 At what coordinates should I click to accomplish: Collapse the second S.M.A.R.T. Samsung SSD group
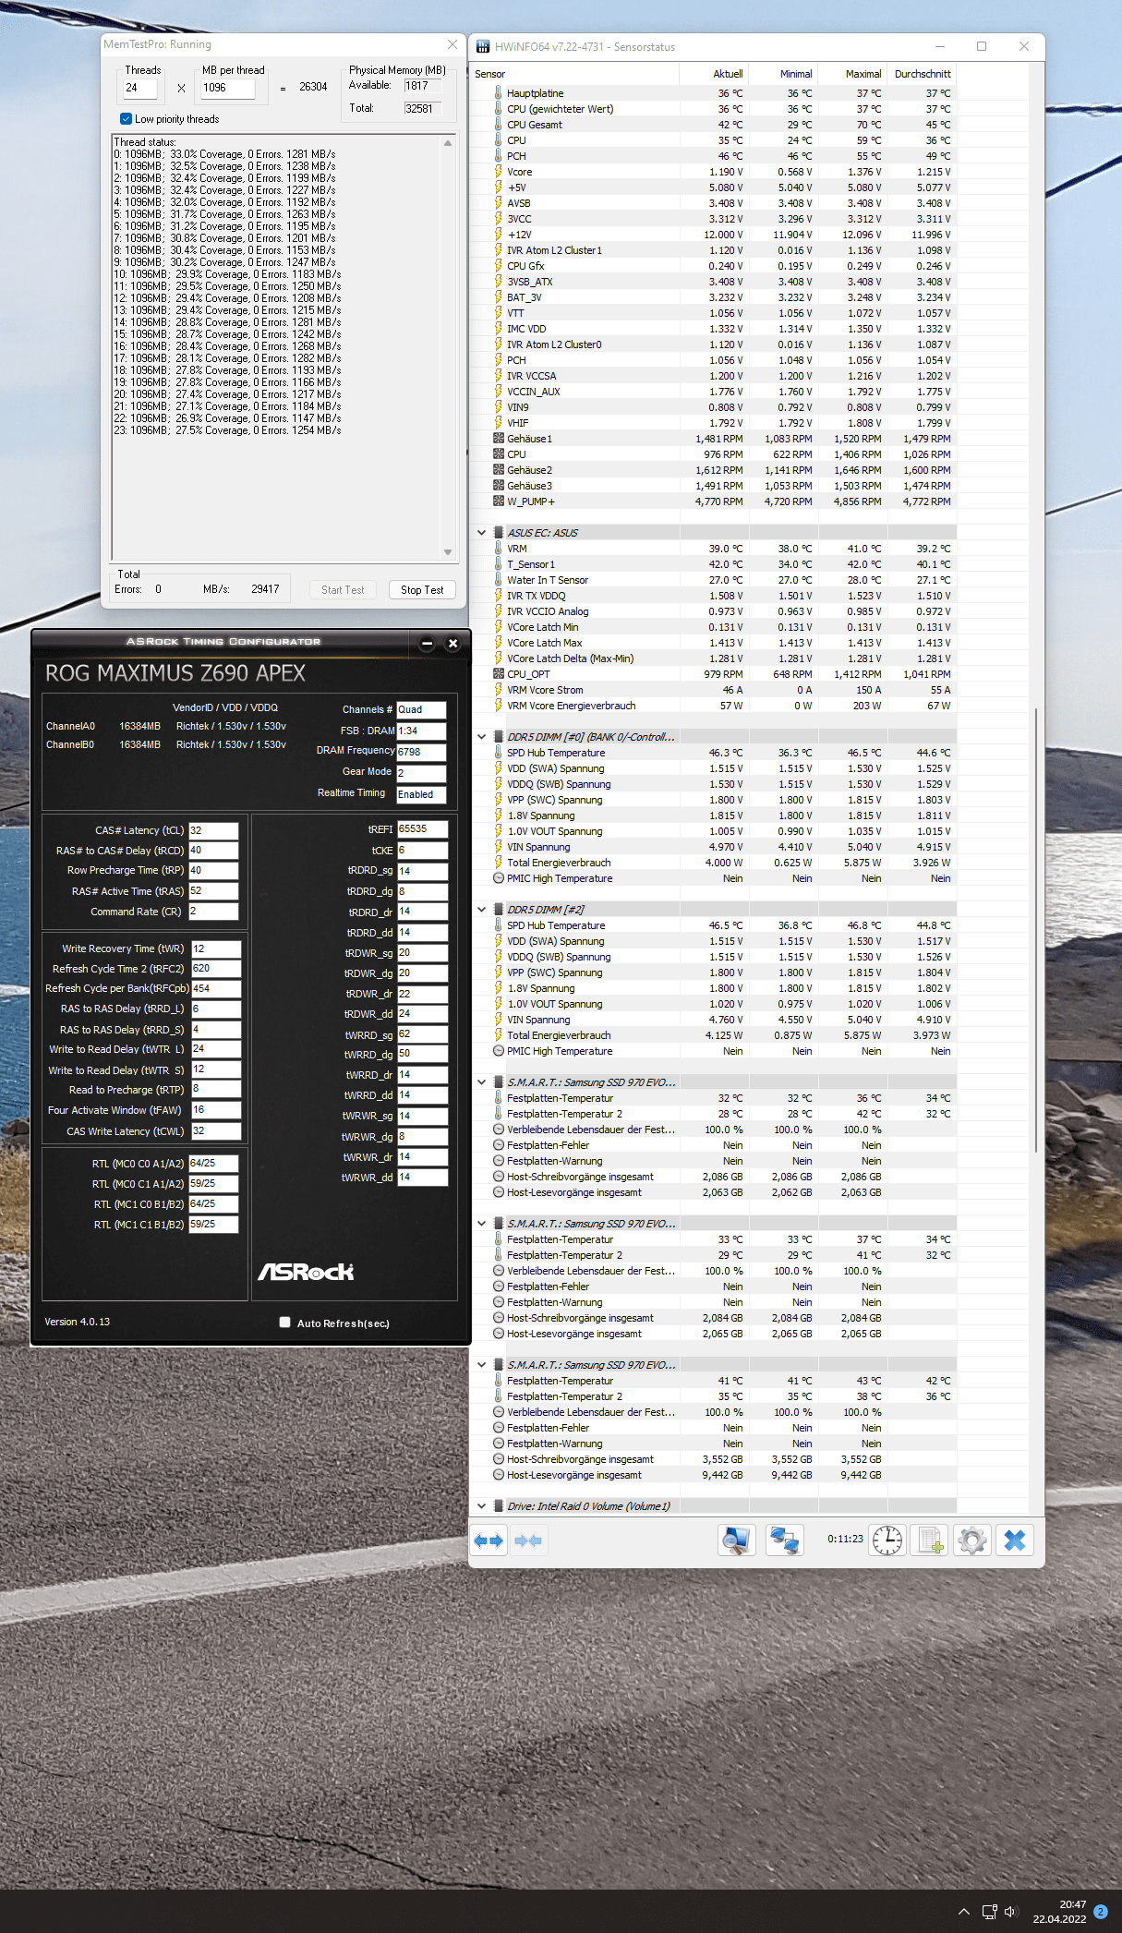pos(481,1224)
